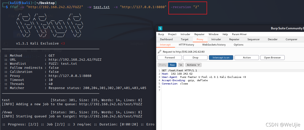
Task: Click the Adding a new job INFO line
Action: 72,104
